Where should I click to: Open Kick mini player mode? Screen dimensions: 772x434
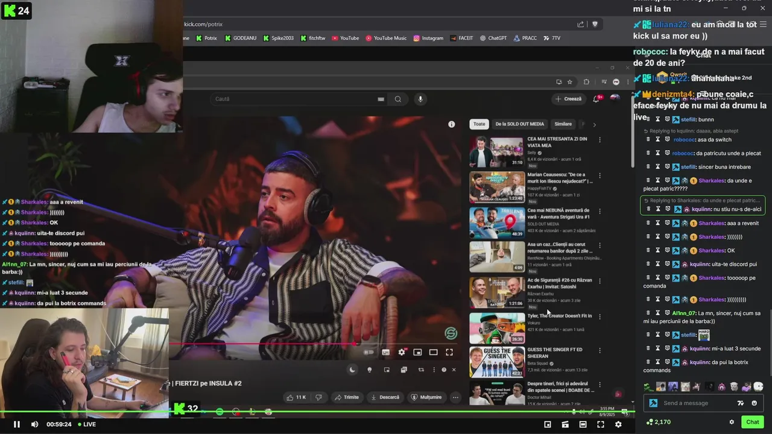tap(548, 424)
